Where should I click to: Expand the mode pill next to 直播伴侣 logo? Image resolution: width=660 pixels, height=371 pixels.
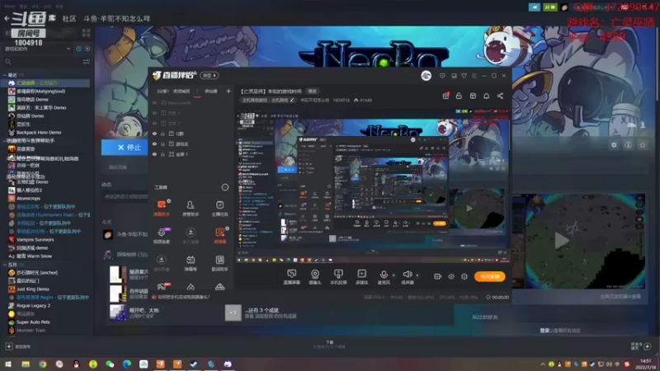(x=210, y=76)
